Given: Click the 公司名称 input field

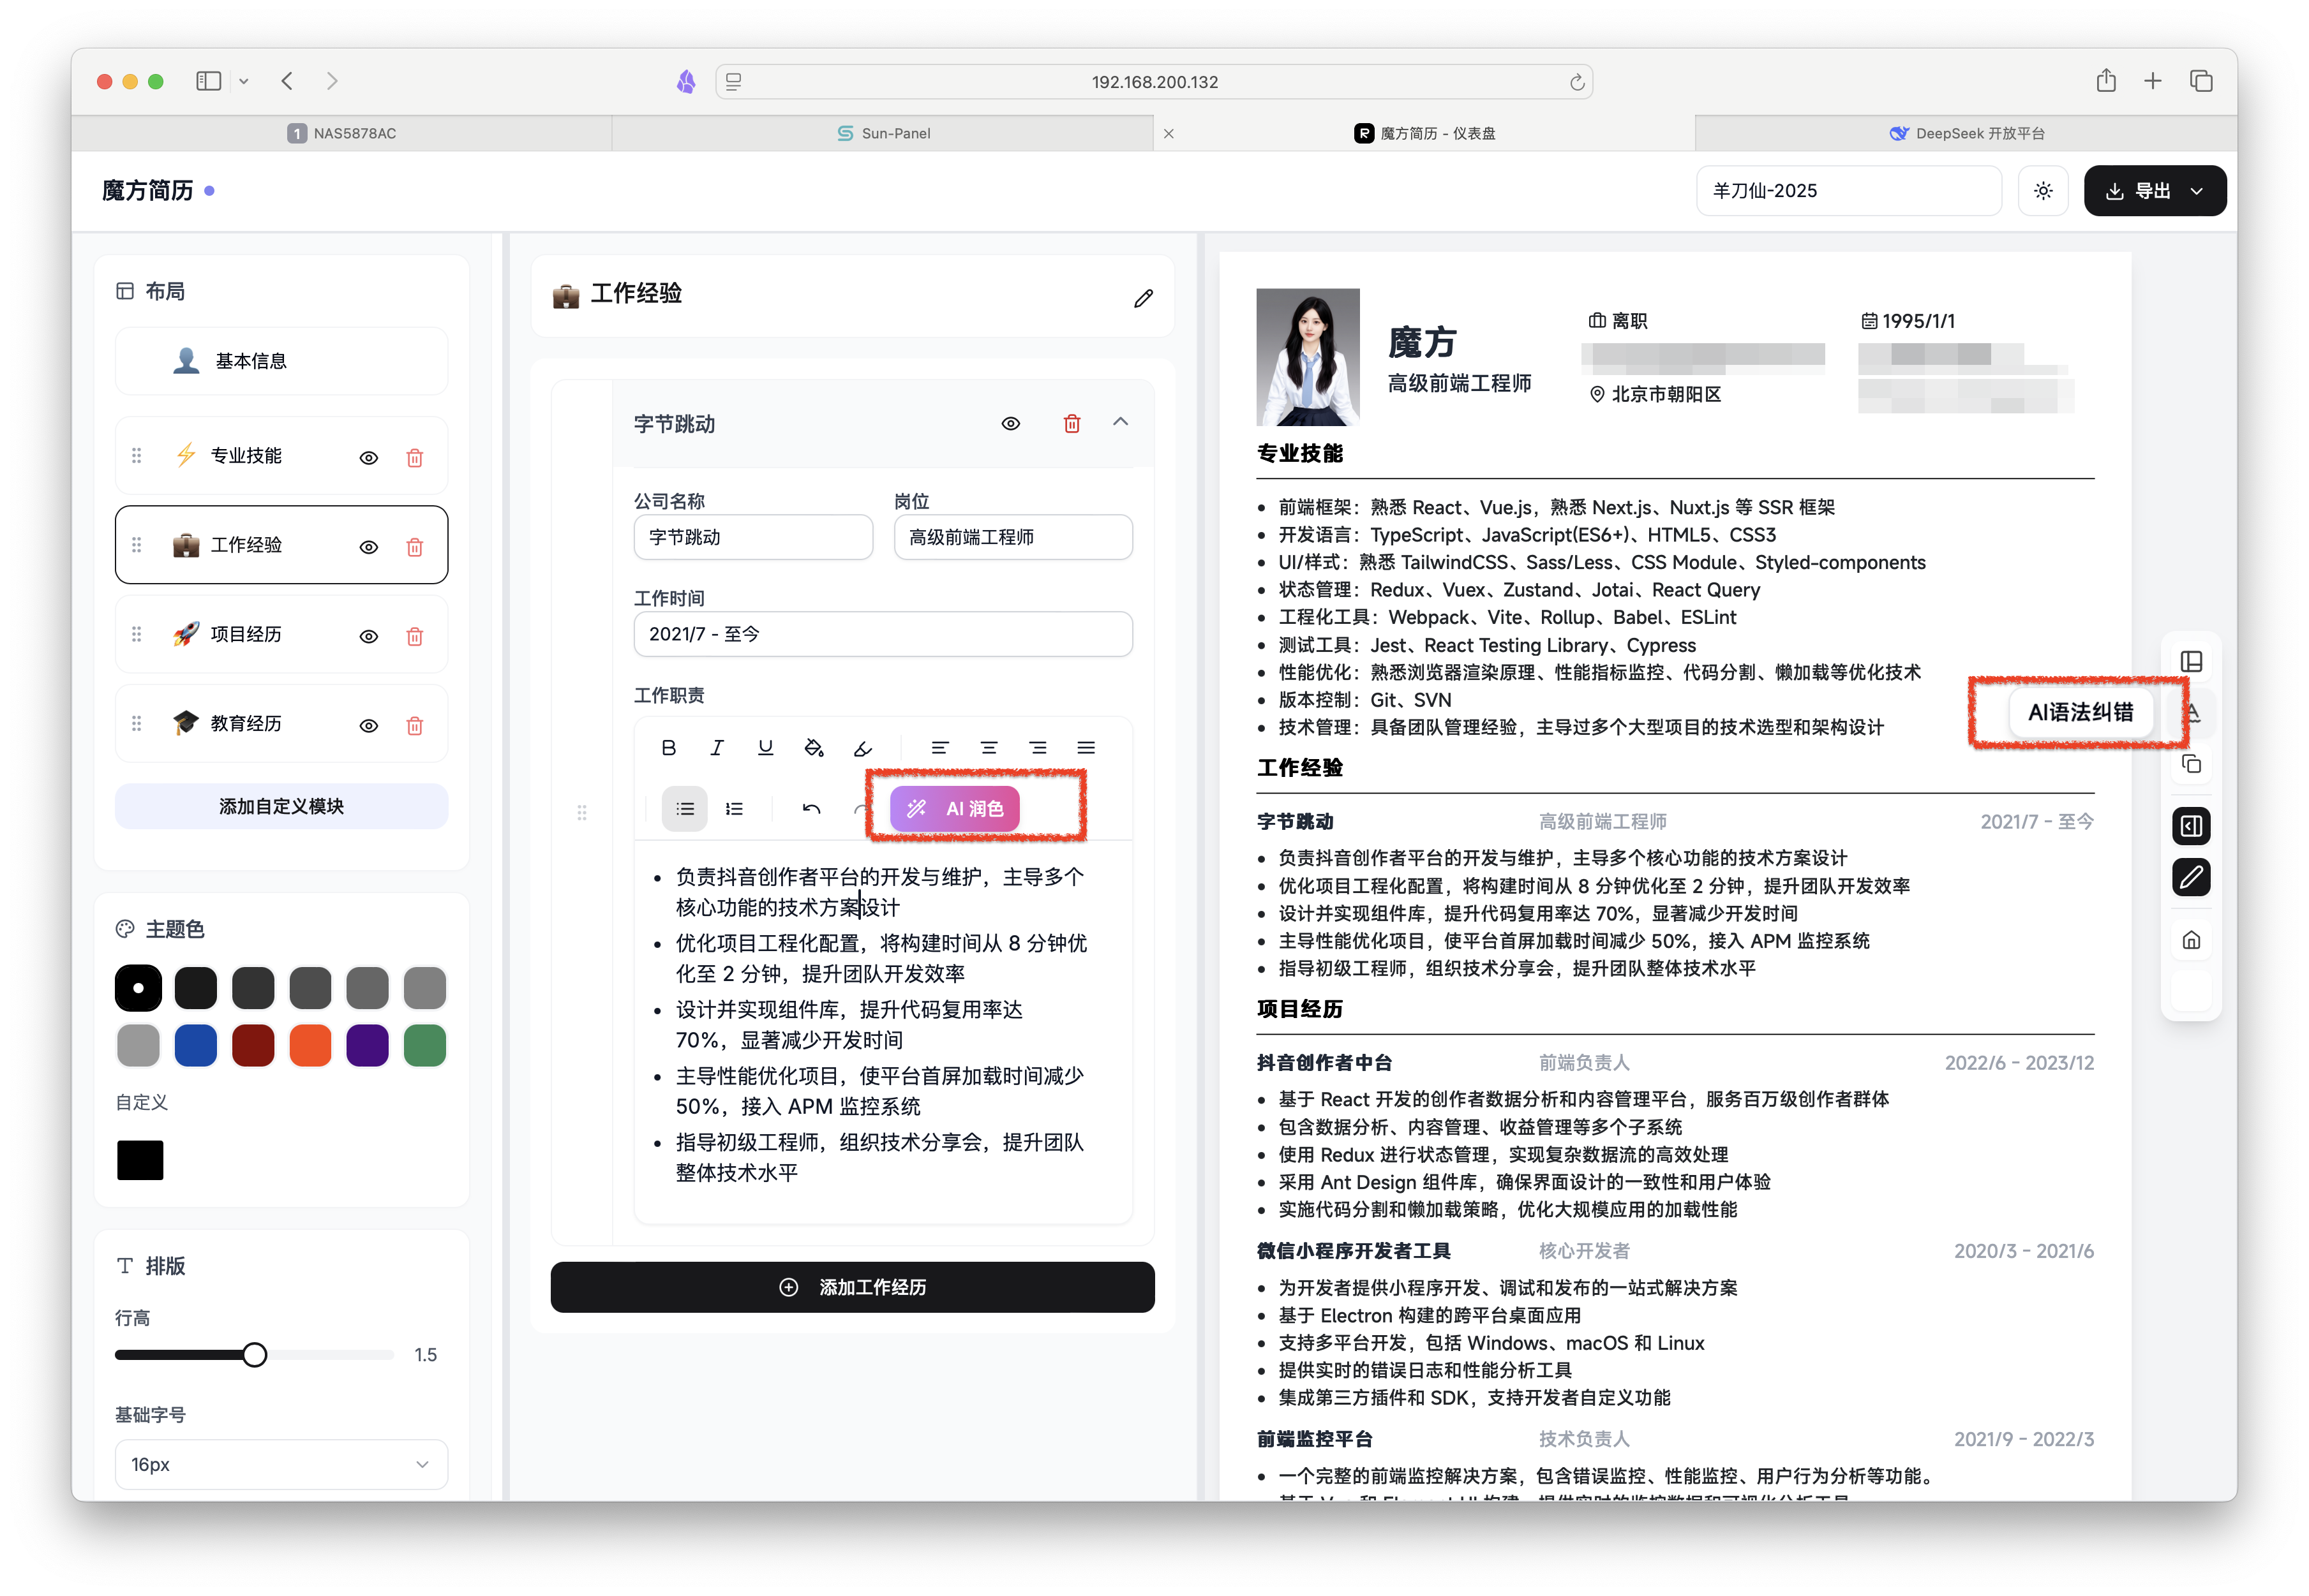Looking at the screenshot, I should tap(753, 537).
